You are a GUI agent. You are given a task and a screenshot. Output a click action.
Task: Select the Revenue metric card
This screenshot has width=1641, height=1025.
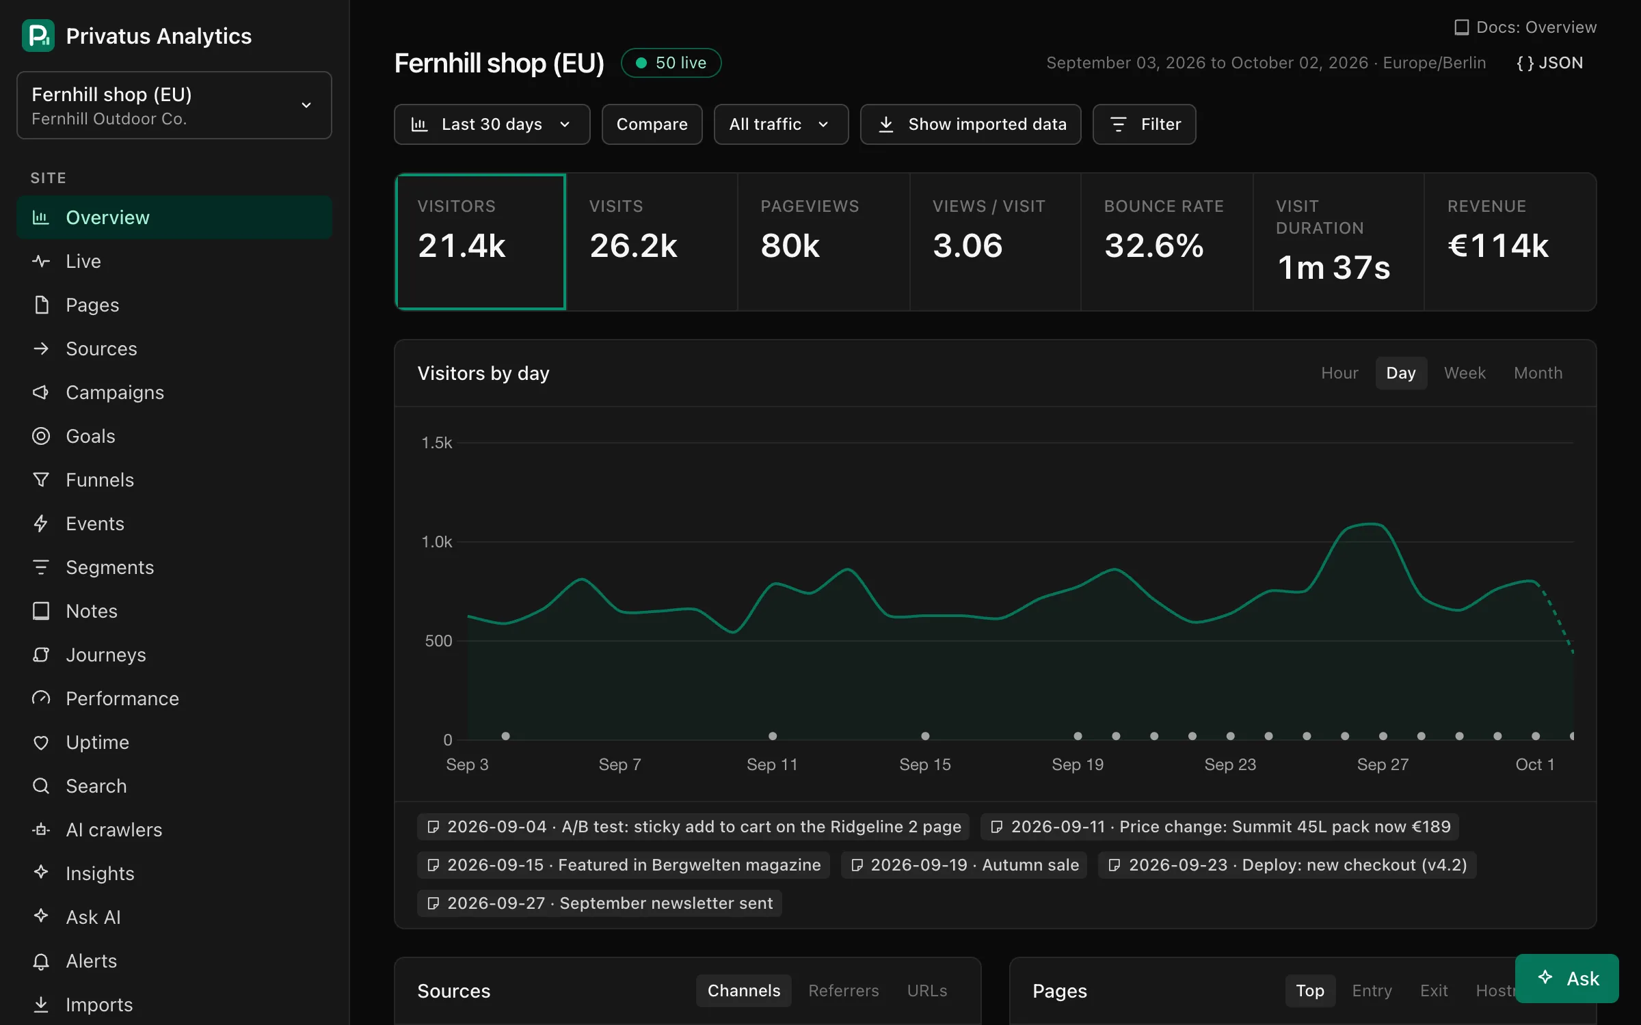coord(1510,242)
